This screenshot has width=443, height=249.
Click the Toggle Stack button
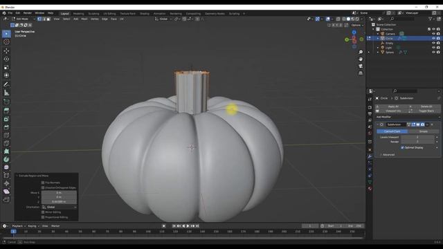(426, 111)
